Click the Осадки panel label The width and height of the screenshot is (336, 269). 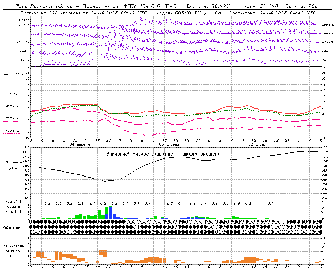coord(14,206)
